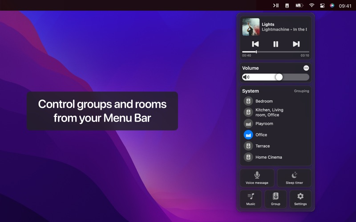The height and width of the screenshot is (222, 356).
Task: Skip to the next track
Action: click(296, 44)
